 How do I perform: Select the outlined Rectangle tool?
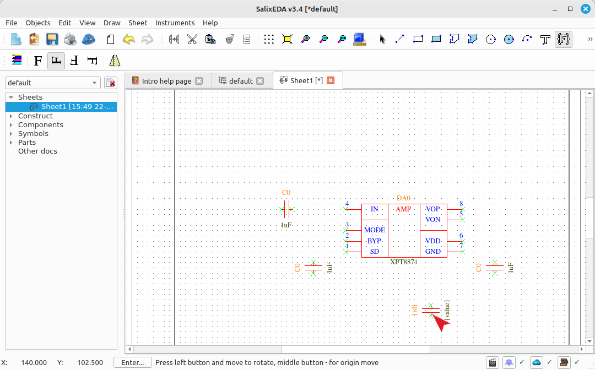click(418, 39)
